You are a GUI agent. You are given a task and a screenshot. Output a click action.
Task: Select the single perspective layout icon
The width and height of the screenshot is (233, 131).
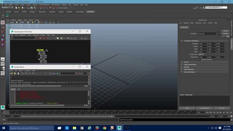pyautogui.click(x=3, y=60)
